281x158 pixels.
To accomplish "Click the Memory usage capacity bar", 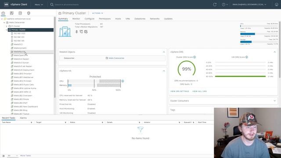I will click(259, 34).
